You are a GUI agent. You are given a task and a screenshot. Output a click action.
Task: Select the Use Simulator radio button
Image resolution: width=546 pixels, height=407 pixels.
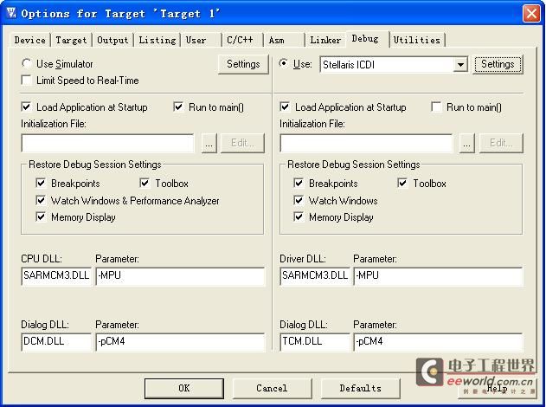point(27,63)
